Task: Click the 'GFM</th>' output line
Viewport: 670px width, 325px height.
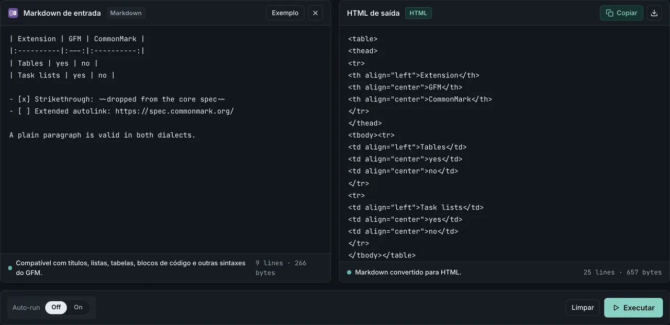Action: click(405, 87)
